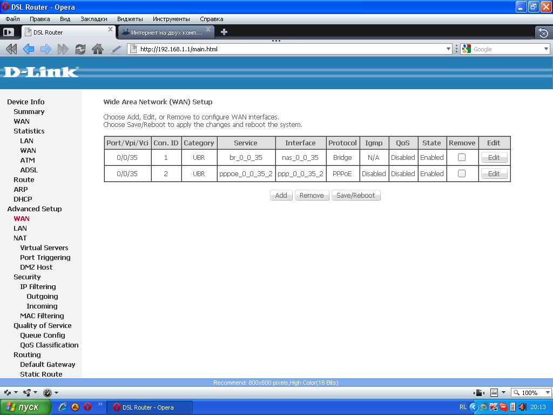This screenshot has width=553, height=415.
Task: Open Device Info in sidebar
Action: (x=26, y=102)
